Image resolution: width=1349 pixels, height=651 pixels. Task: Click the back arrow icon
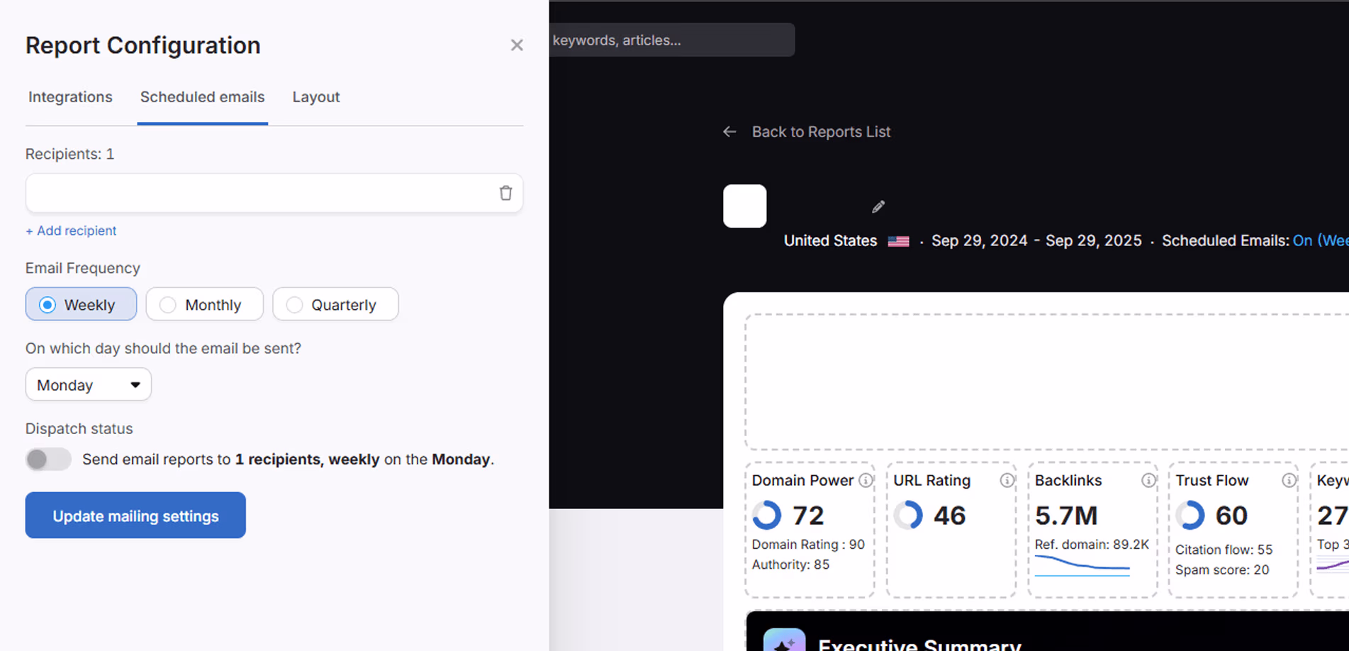click(729, 132)
